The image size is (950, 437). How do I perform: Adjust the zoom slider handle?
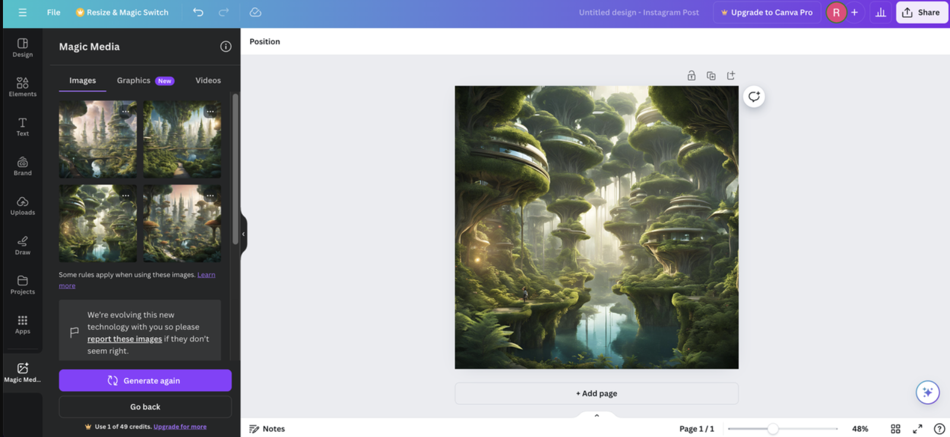(772, 429)
